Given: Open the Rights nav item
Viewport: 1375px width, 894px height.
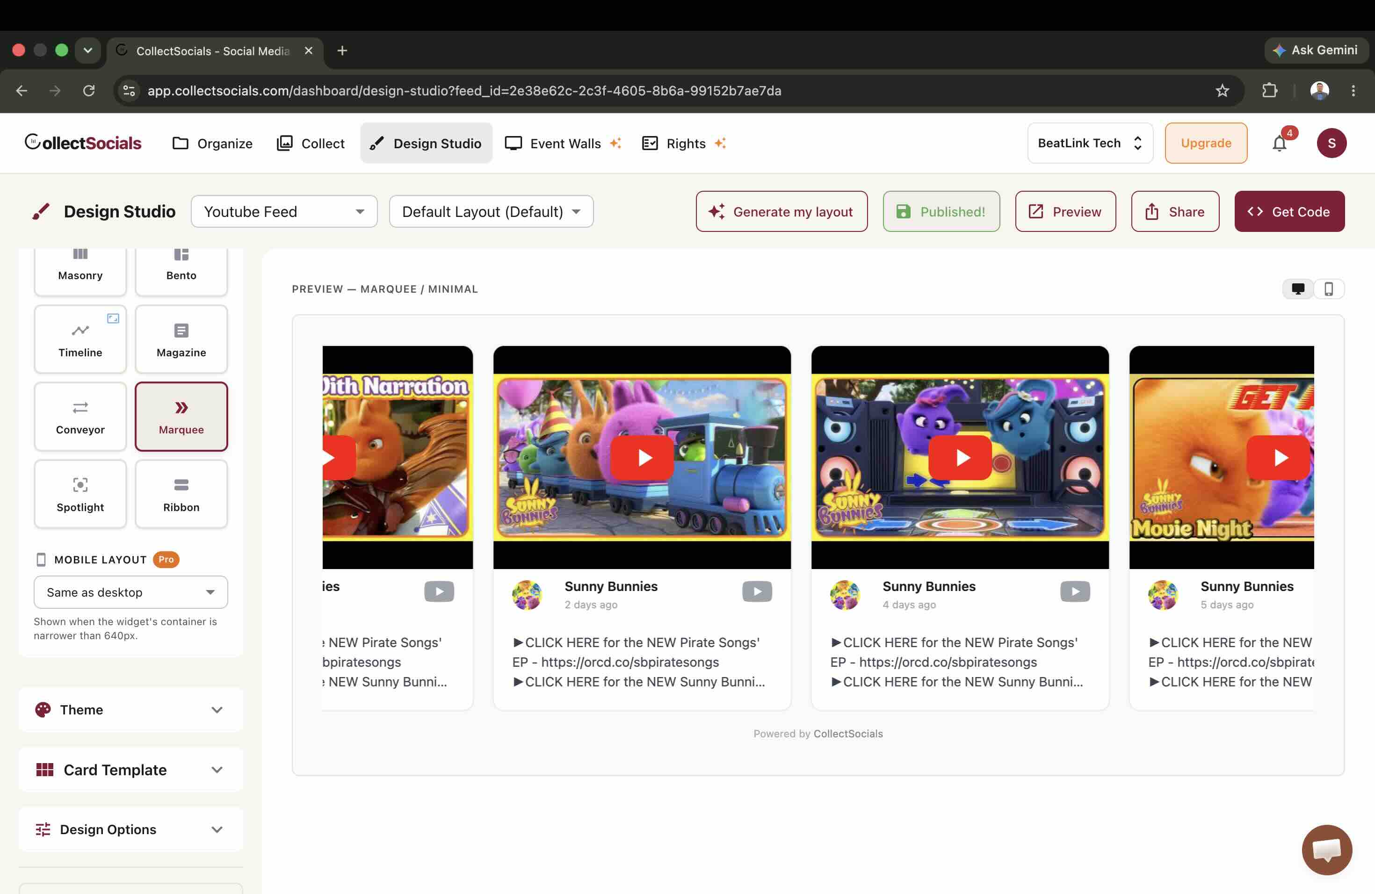Looking at the screenshot, I should [685, 143].
